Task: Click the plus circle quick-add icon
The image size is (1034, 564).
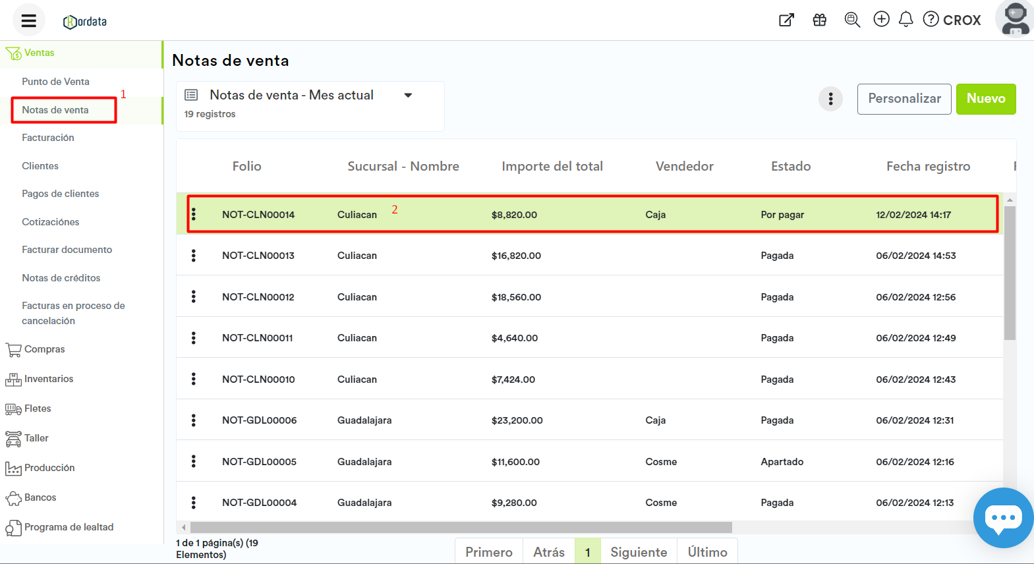Action: pos(881,19)
